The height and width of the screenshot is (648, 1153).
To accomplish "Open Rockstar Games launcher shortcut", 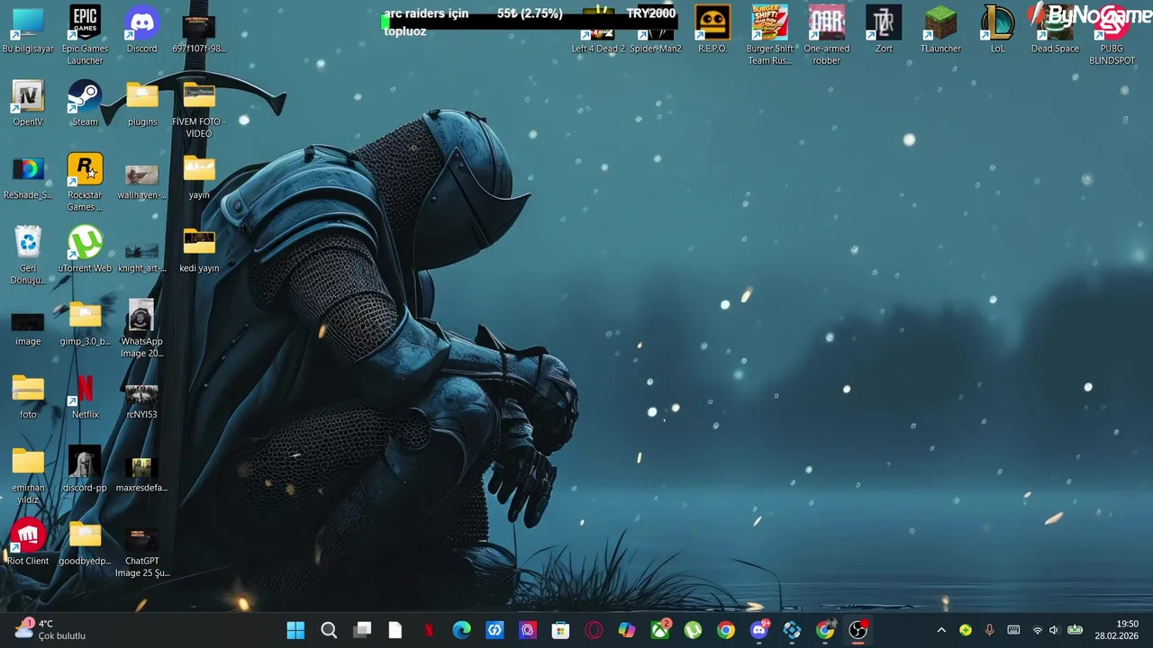I will 85,182.
